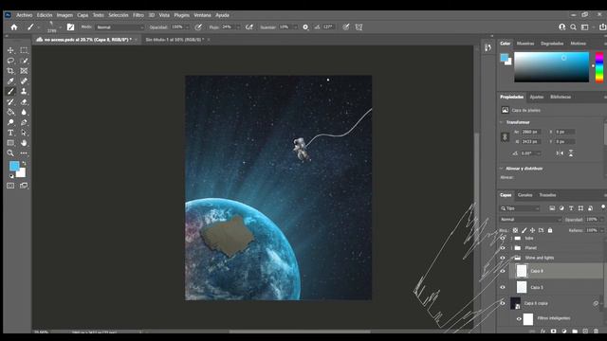
Task: Select the Eraser tool
Action: coord(24,102)
